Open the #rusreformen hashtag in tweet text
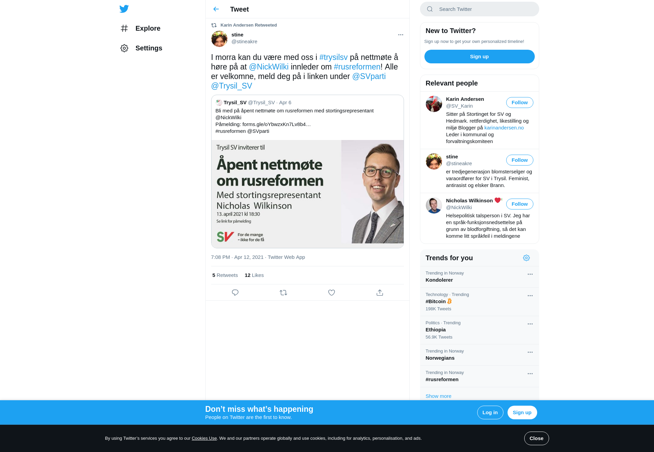Screen dimensions: 654x452 point(357,67)
